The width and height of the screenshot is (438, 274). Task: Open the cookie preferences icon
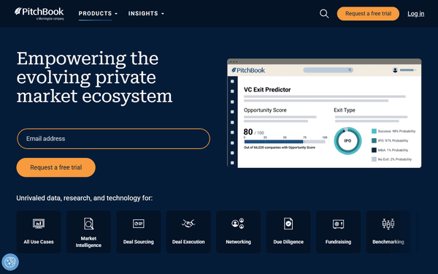(x=10, y=262)
